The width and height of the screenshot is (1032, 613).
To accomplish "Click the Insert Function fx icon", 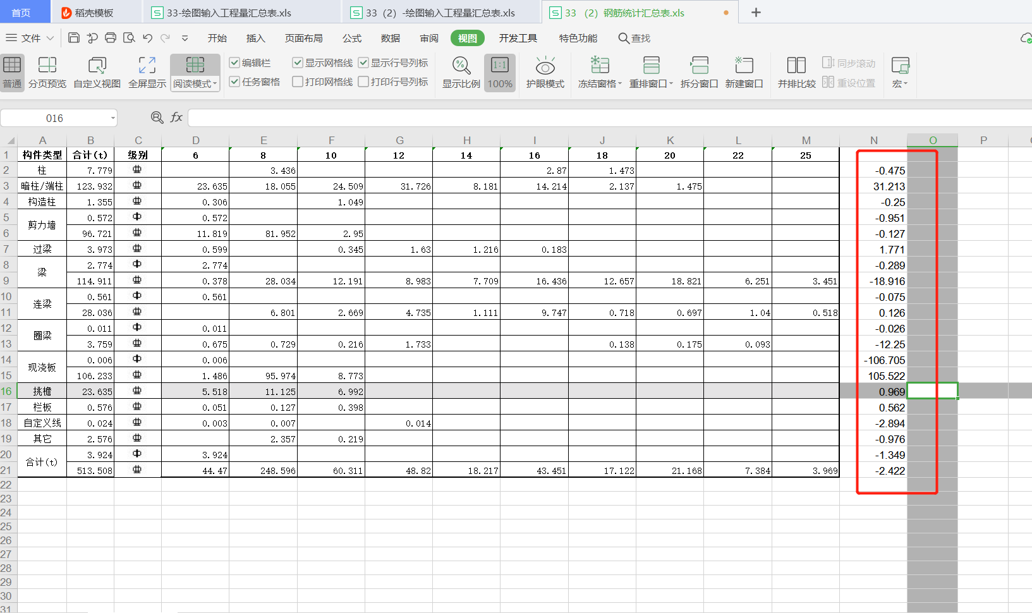I will 176,118.
